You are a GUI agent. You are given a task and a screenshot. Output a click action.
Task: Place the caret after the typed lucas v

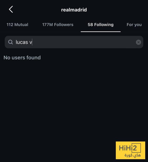coord(32,42)
